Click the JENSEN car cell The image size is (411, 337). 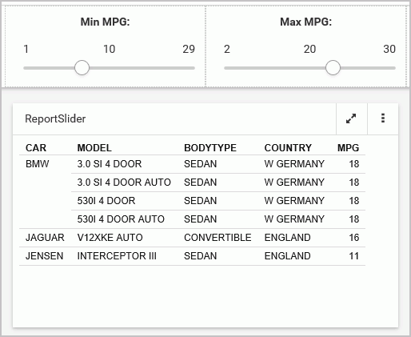click(44, 256)
